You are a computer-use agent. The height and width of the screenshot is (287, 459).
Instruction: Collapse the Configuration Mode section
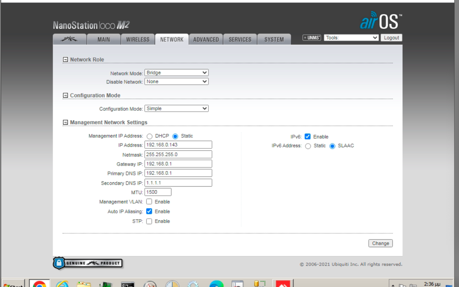pyautogui.click(x=65, y=95)
